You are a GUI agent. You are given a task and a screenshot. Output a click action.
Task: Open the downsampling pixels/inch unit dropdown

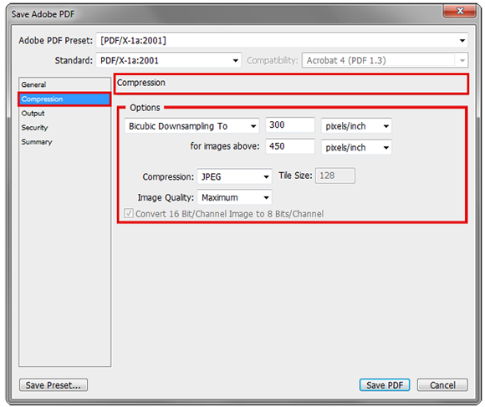point(356,126)
